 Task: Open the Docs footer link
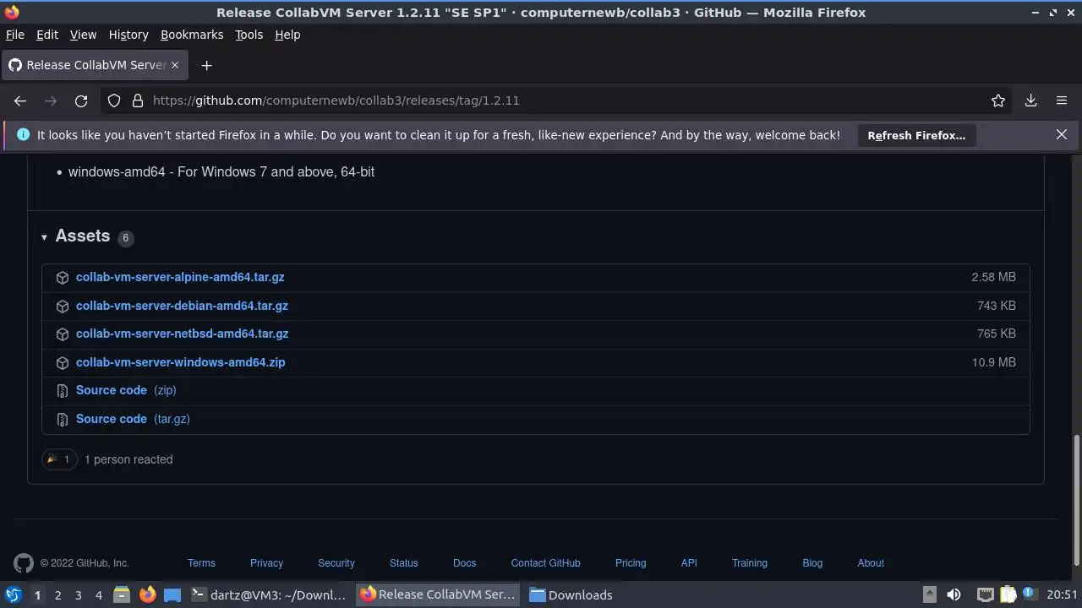(464, 563)
